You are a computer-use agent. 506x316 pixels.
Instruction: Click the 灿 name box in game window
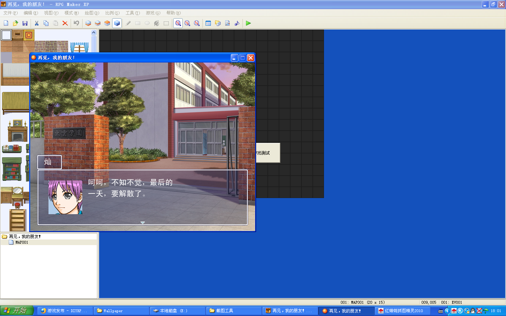50,162
